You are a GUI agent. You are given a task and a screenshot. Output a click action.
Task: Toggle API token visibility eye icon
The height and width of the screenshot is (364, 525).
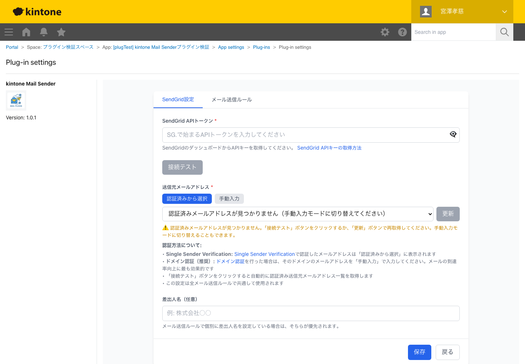pos(453,134)
